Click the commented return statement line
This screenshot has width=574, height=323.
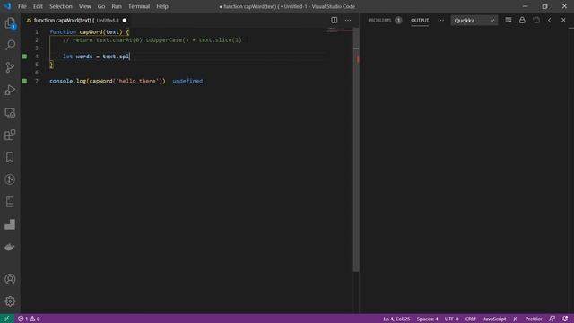coord(152,39)
